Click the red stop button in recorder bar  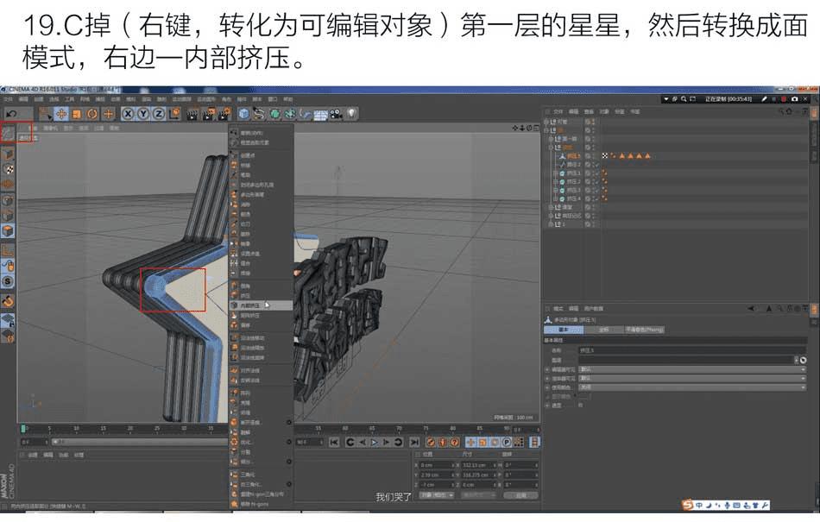click(x=784, y=98)
